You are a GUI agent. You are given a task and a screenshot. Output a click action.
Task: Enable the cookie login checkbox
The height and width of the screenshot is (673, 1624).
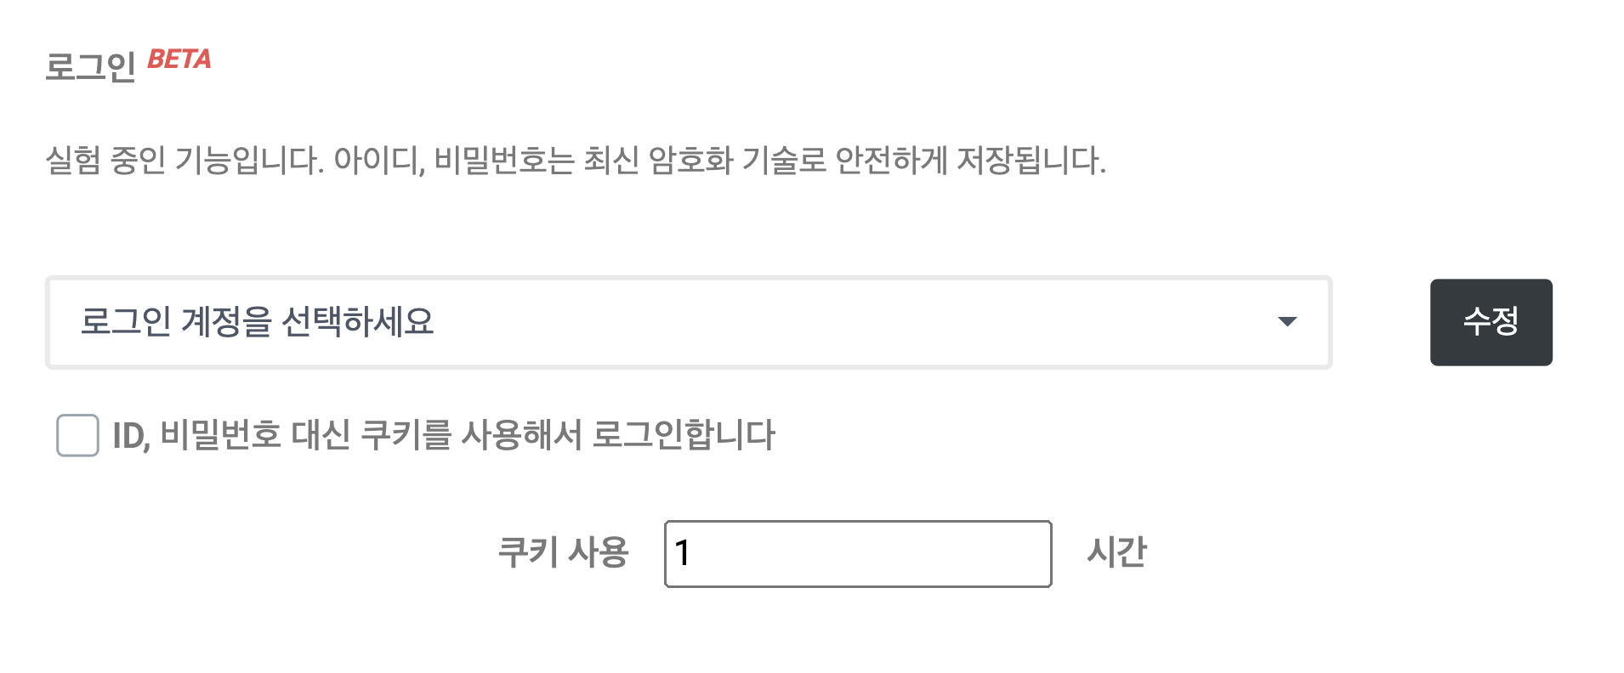coord(77,435)
